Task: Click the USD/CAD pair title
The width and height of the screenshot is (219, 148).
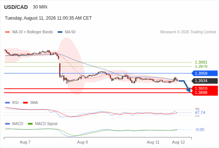Action: (x=16, y=7)
